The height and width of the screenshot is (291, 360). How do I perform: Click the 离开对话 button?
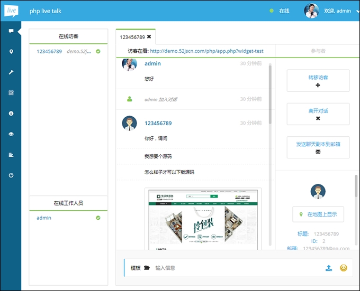[x=318, y=114]
